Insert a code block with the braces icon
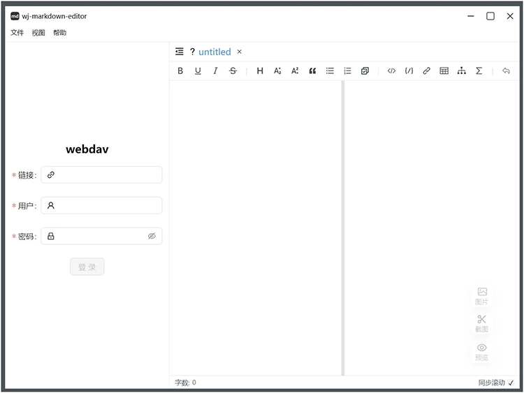524x393 pixels. pyautogui.click(x=409, y=71)
